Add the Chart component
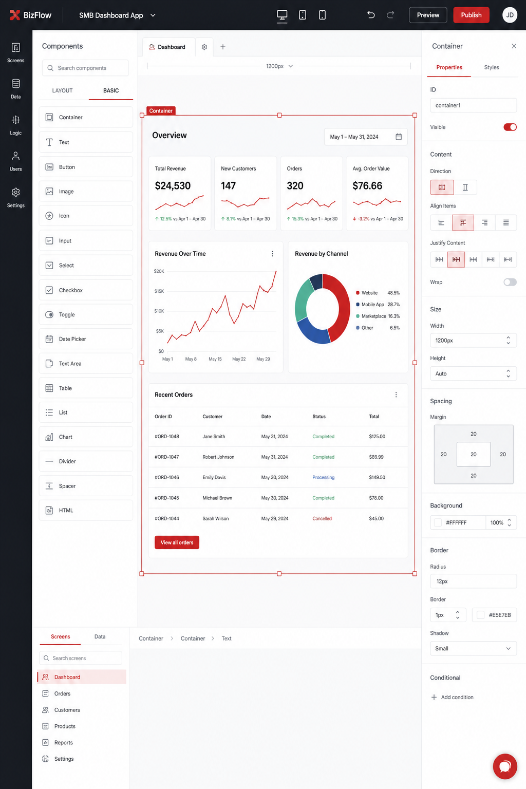 click(x=86, y=437)
